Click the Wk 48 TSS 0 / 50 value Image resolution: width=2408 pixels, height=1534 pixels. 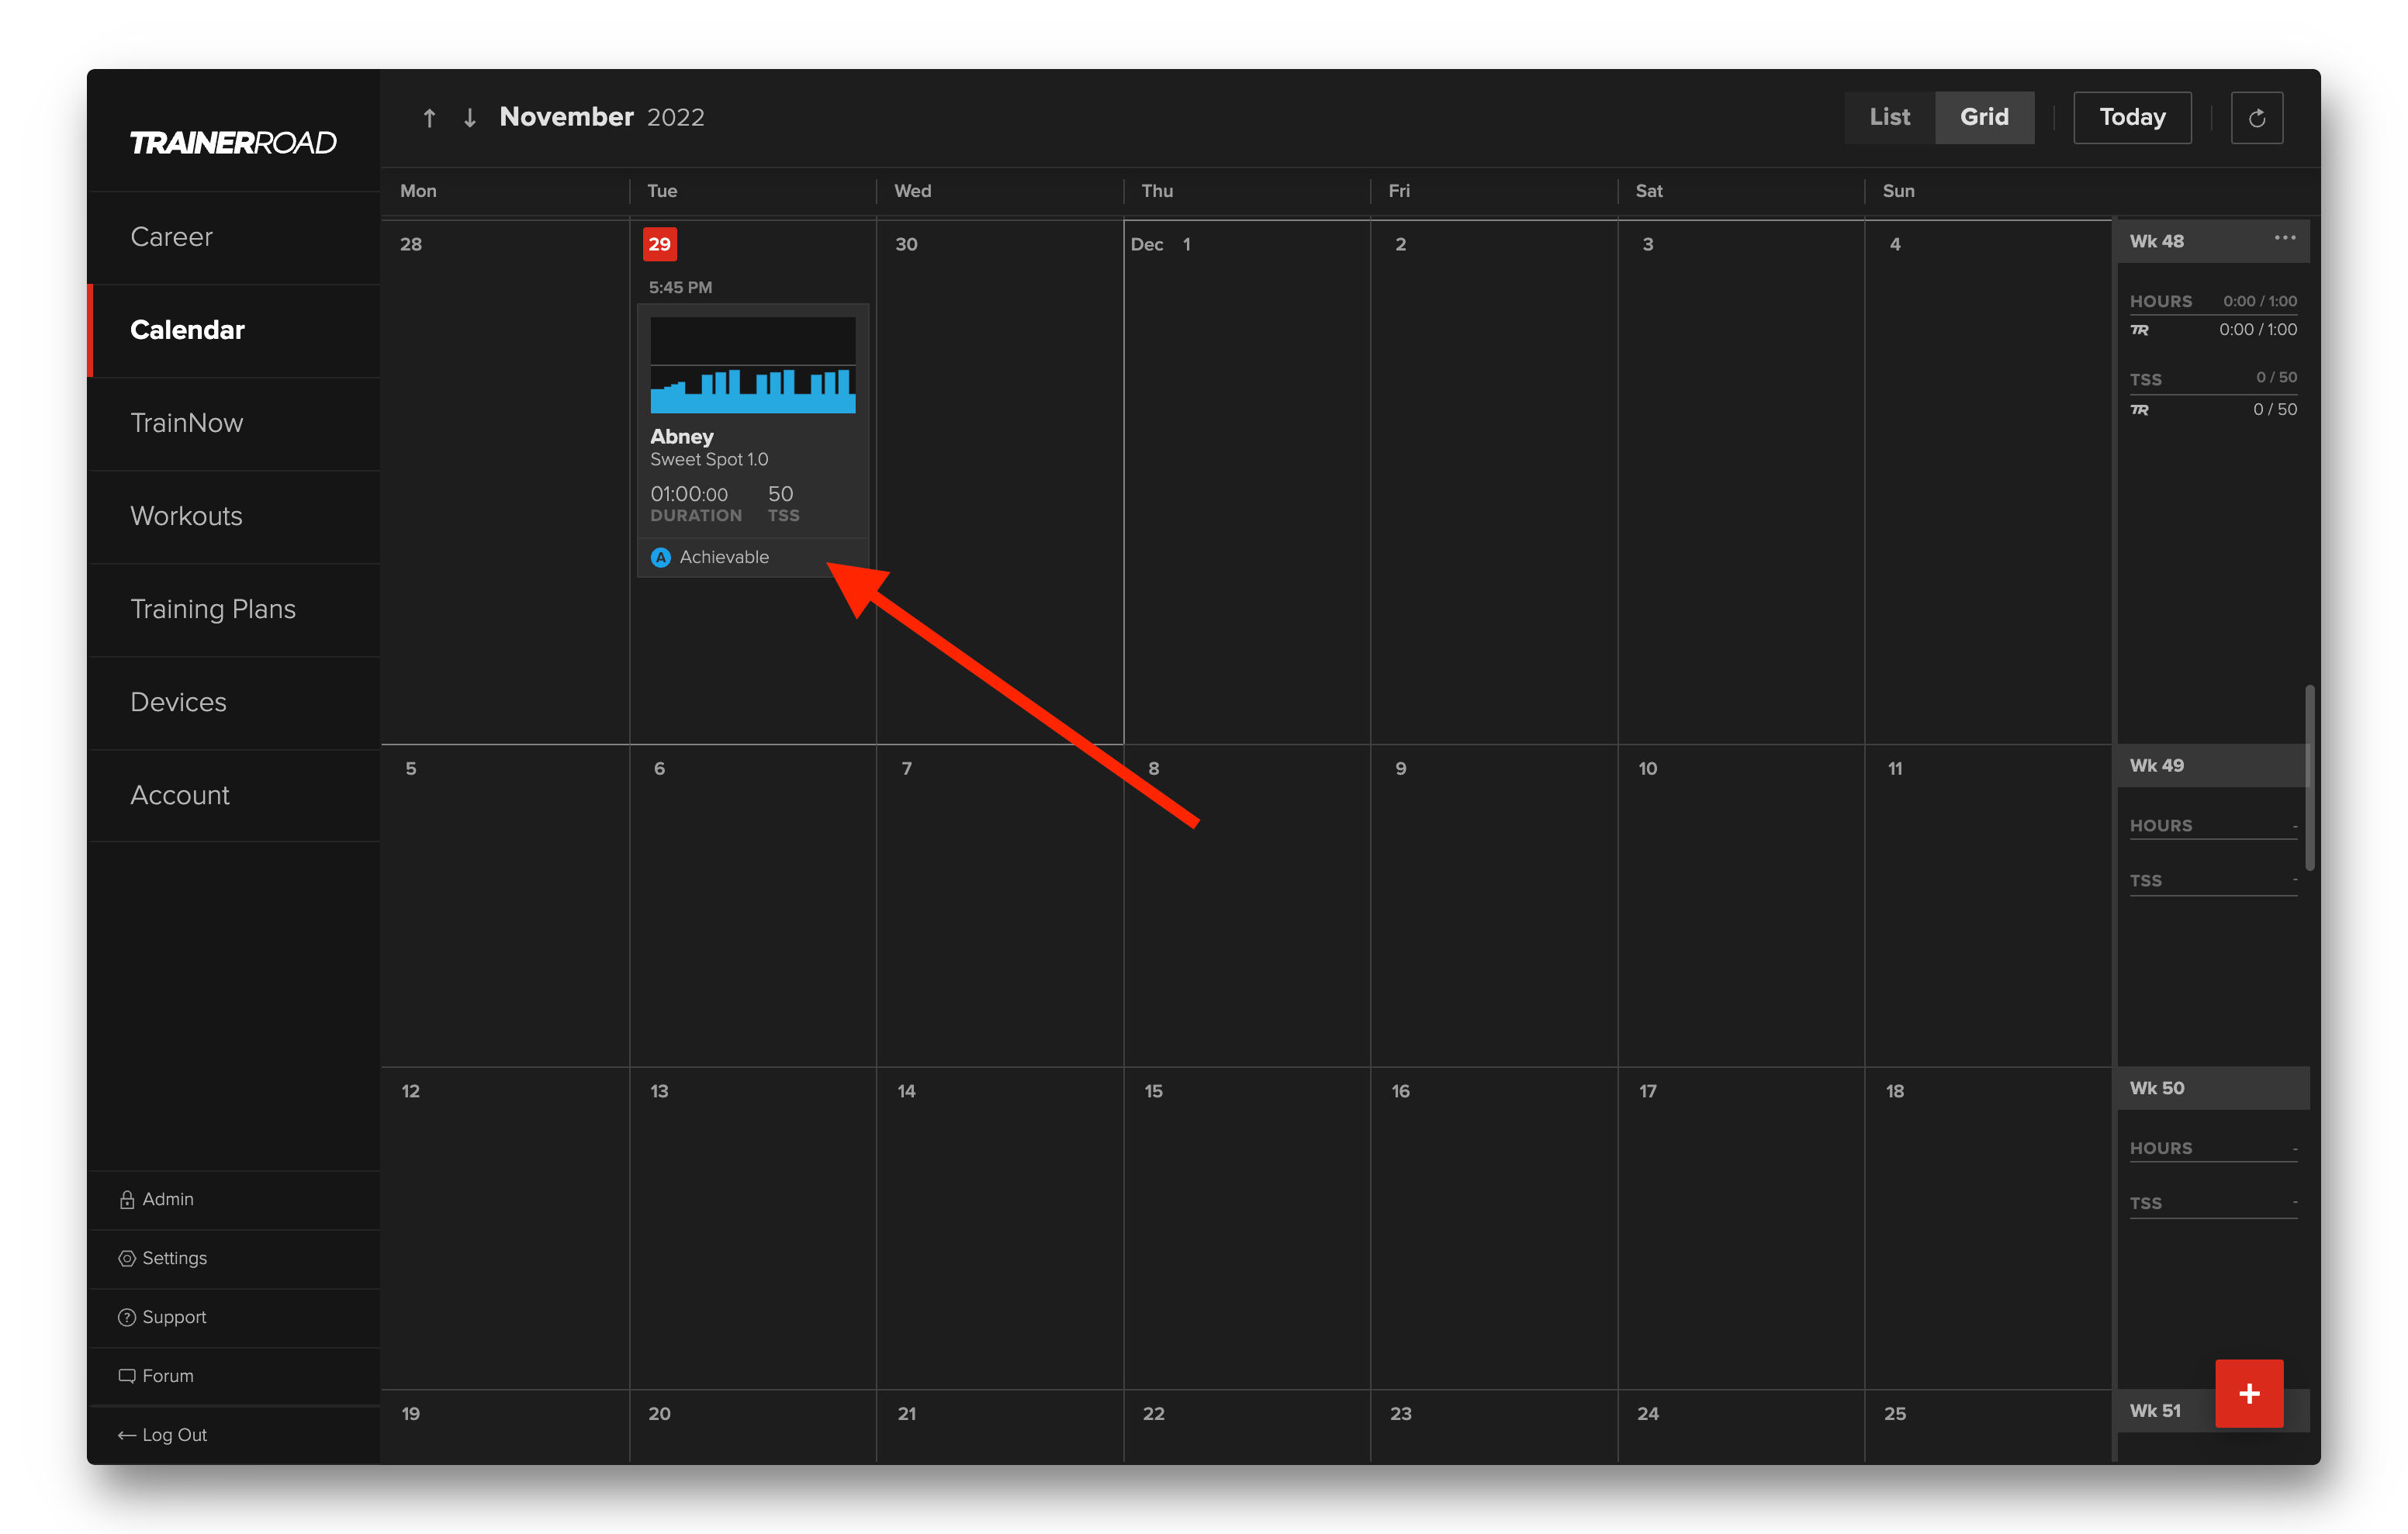tap(2276, 377)
